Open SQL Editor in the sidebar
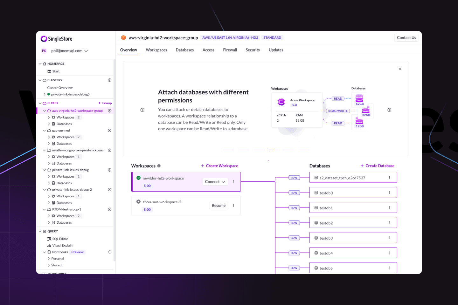 60,239
